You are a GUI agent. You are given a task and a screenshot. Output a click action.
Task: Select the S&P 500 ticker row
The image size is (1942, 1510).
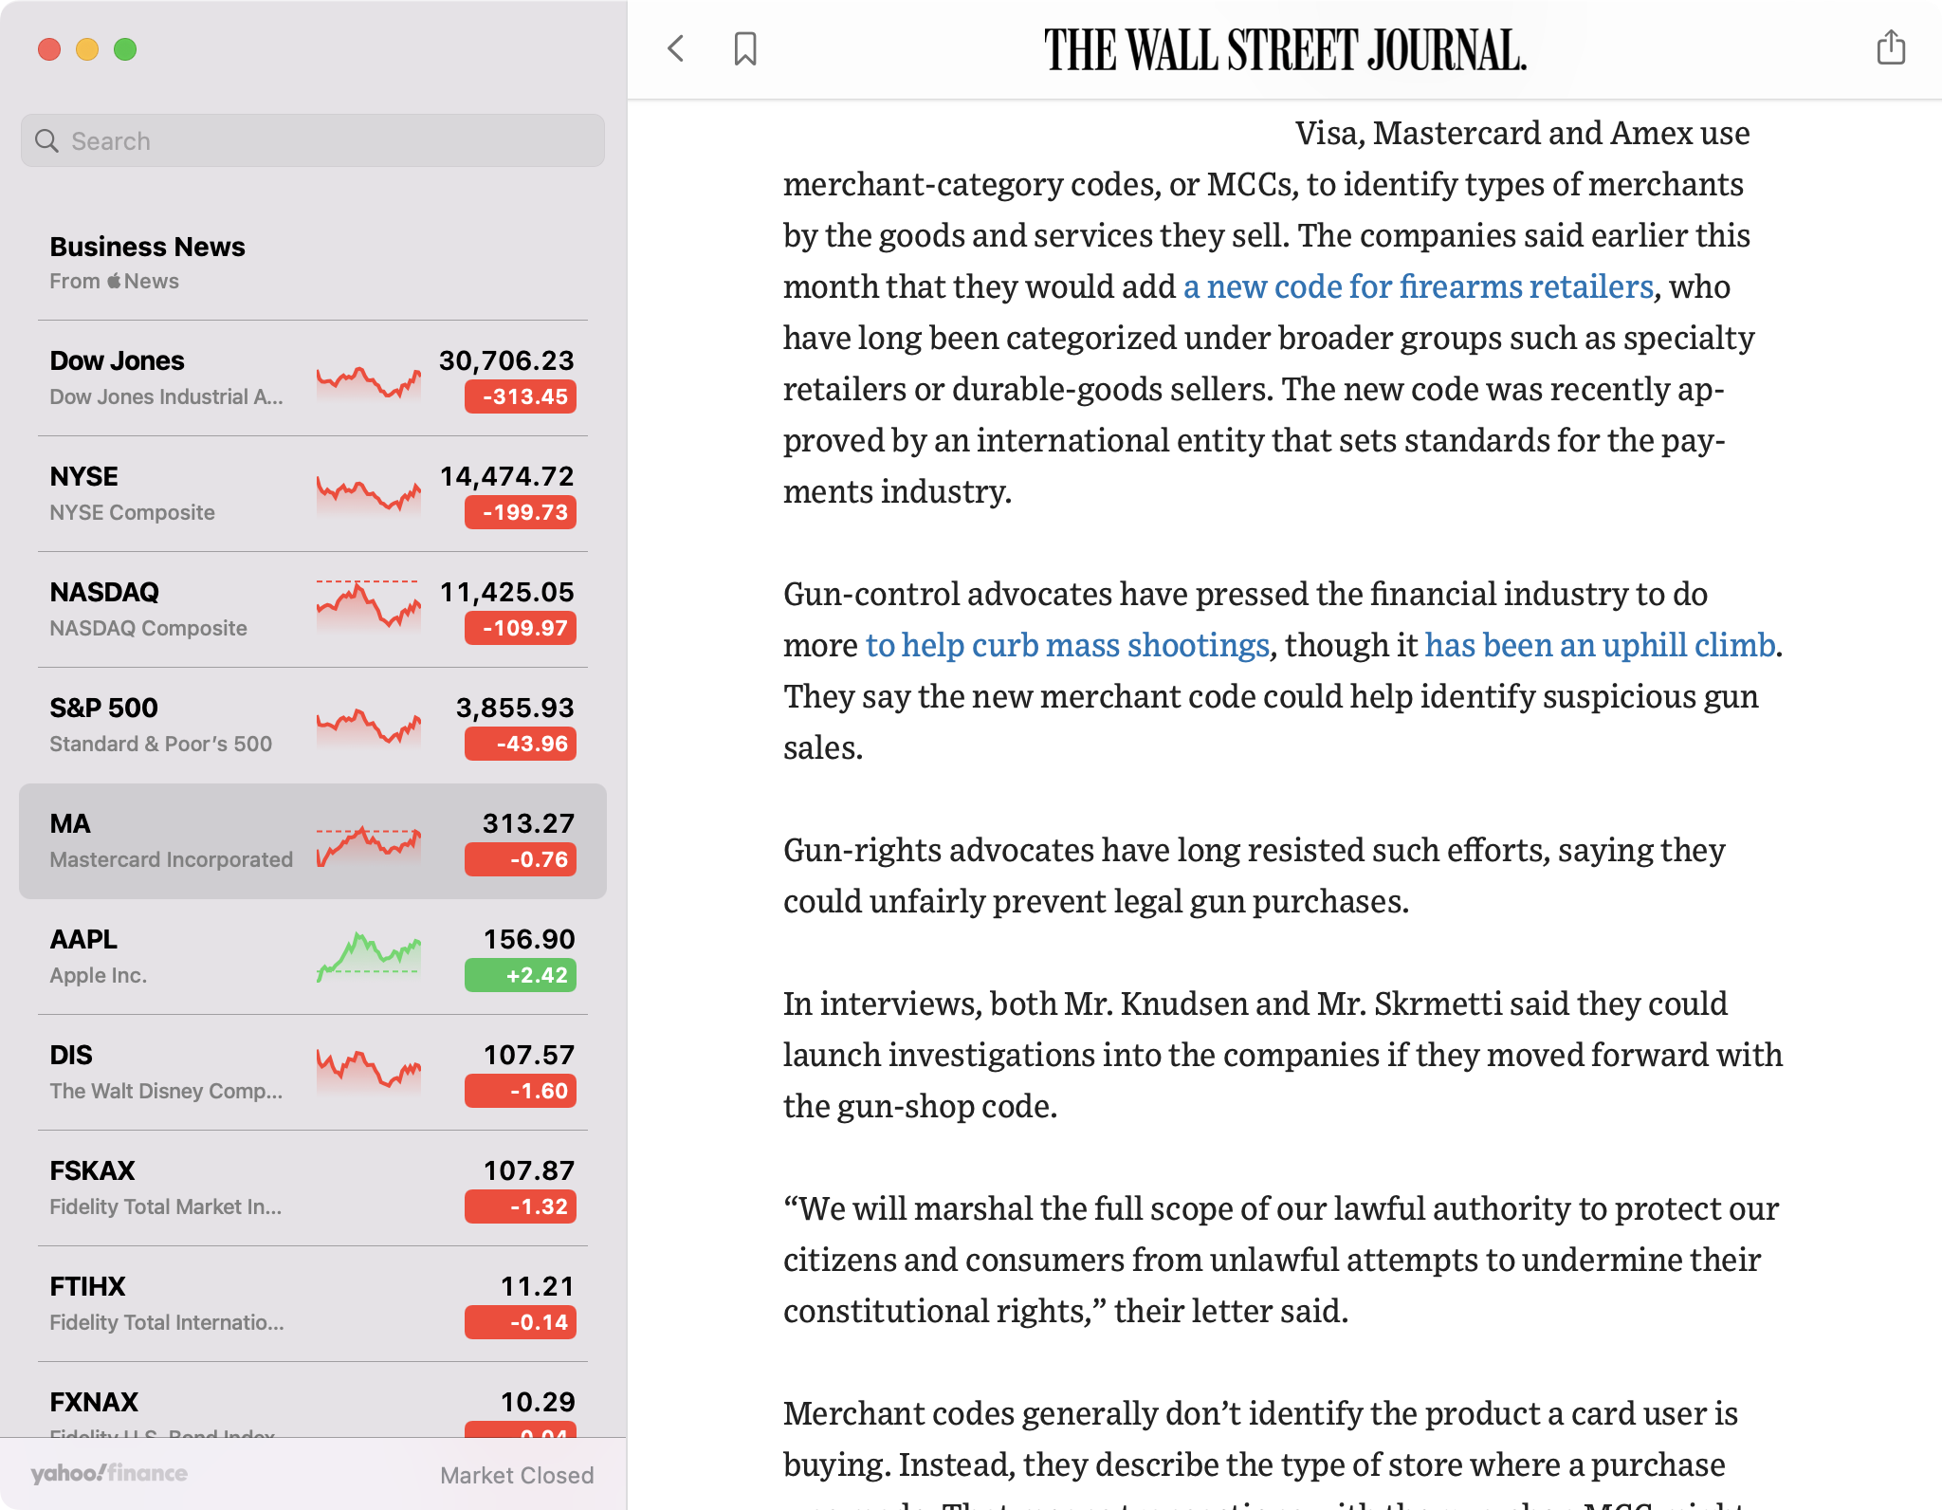[313, 726]
